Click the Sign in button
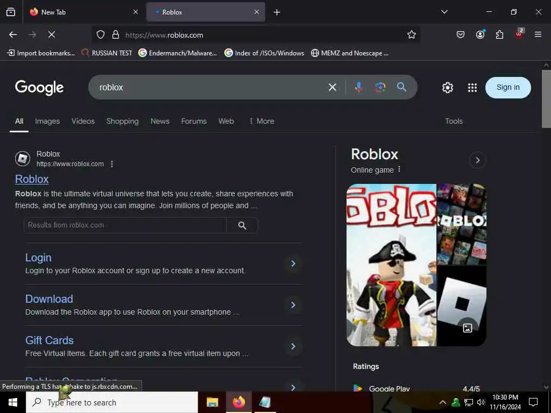The height and width of the screenshot is (413, 551). 508,88
